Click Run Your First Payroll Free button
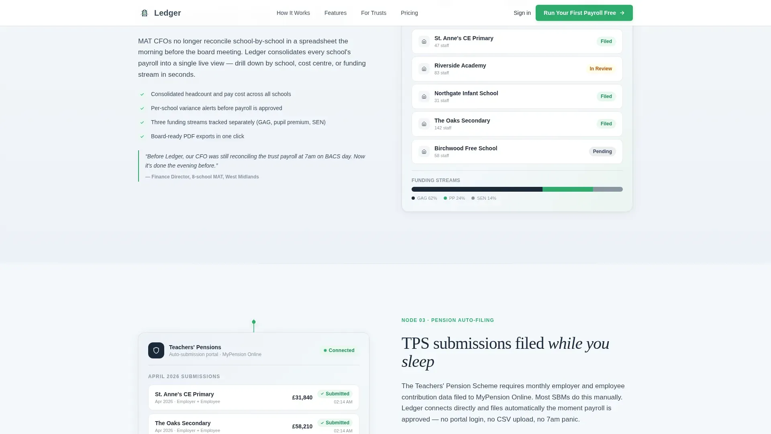The image size is (771, 434). point(584,13)
